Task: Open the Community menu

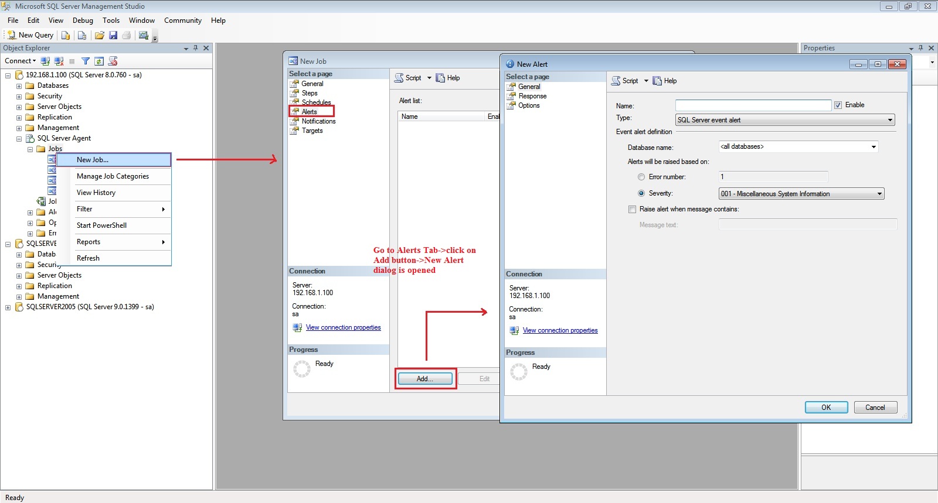Action: tap(183, 20)
